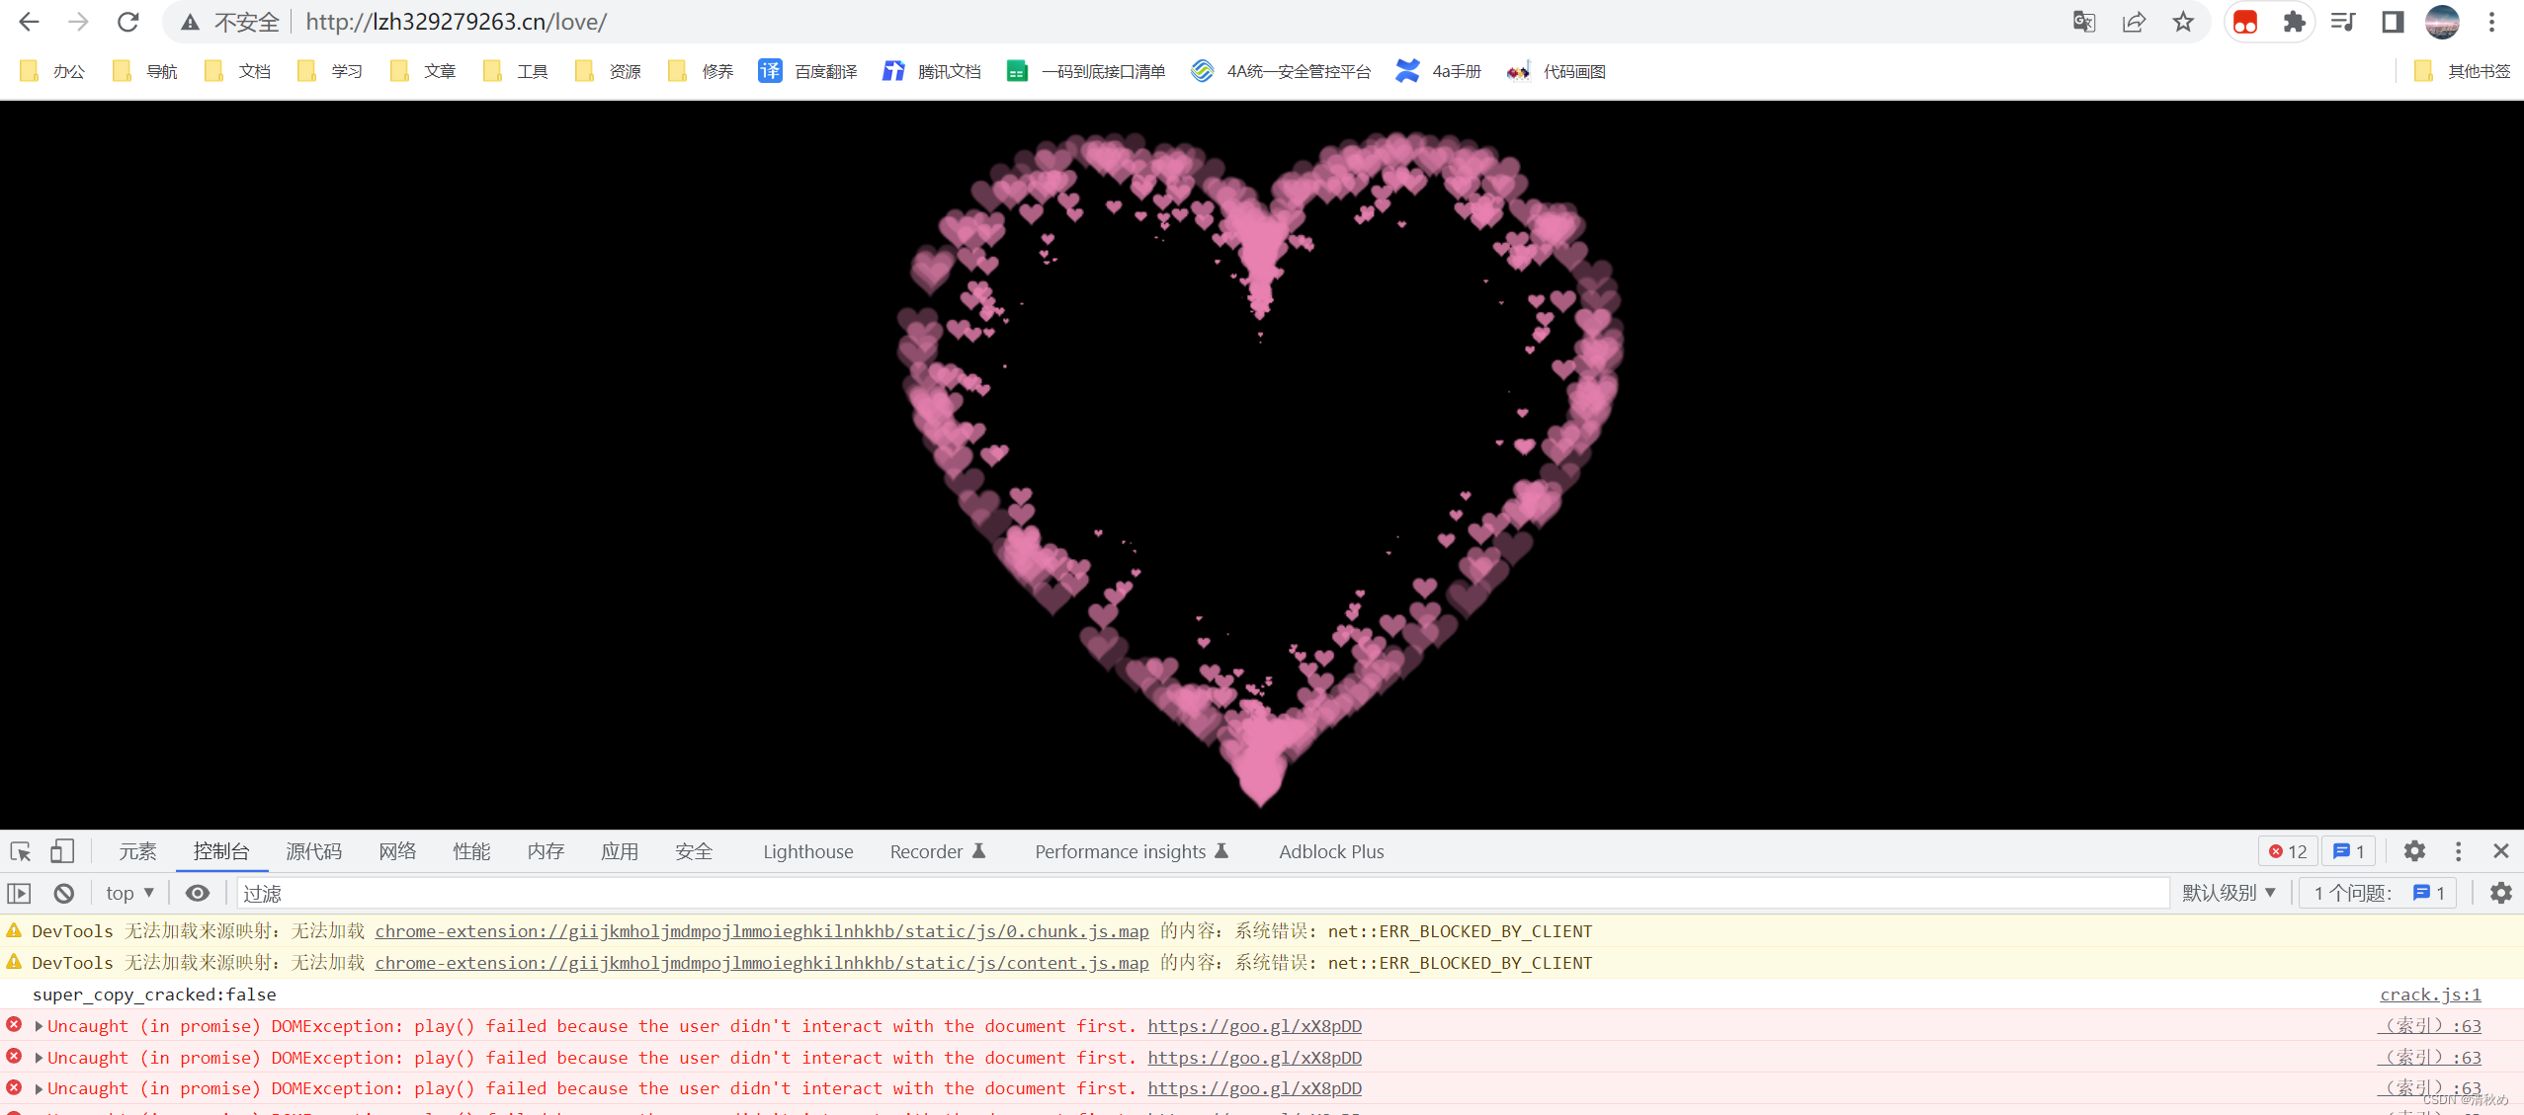Click the 12 errors counter badge

click(2288, 851)
